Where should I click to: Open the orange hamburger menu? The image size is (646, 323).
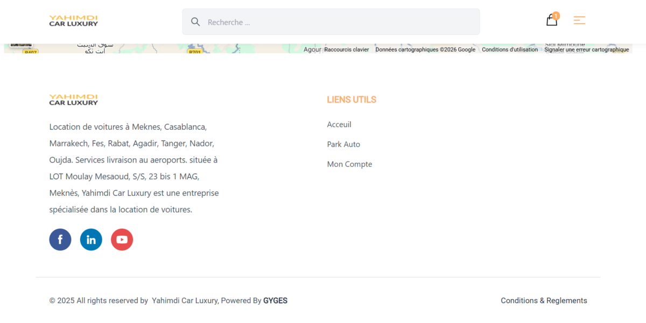[x=579, y=20]
